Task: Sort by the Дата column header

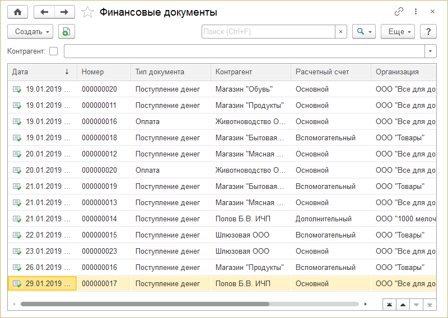Action: click(43, 72)
